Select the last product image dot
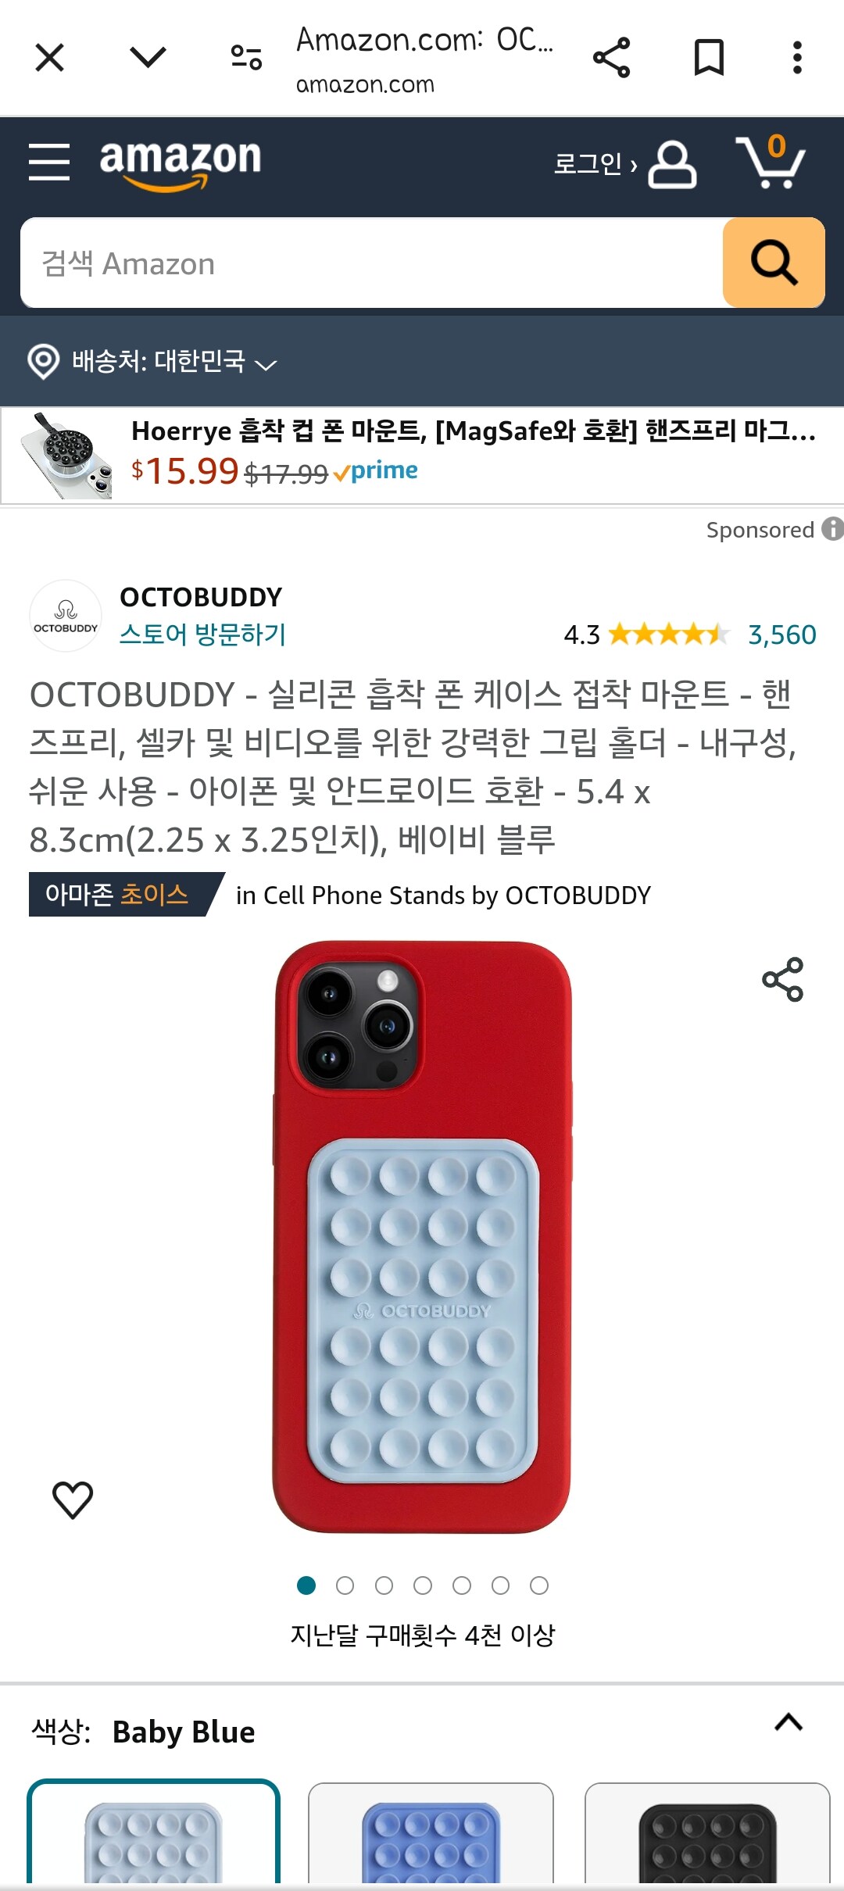Image resolution: width=844 pixels, height=1891 pixels. tap(539, 1585)
